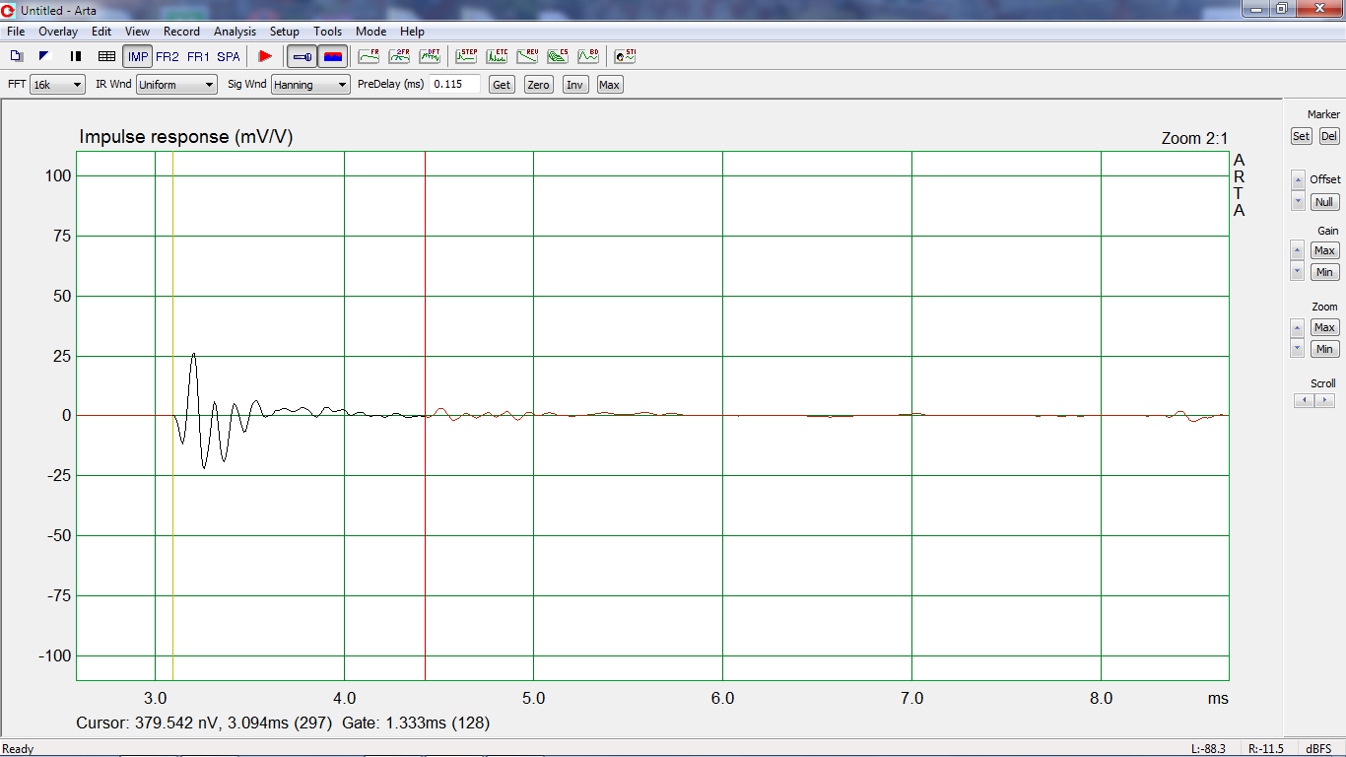1346x757 pixels.
Task: Set Zoom to Max
Action: (x=1324, y=327)
